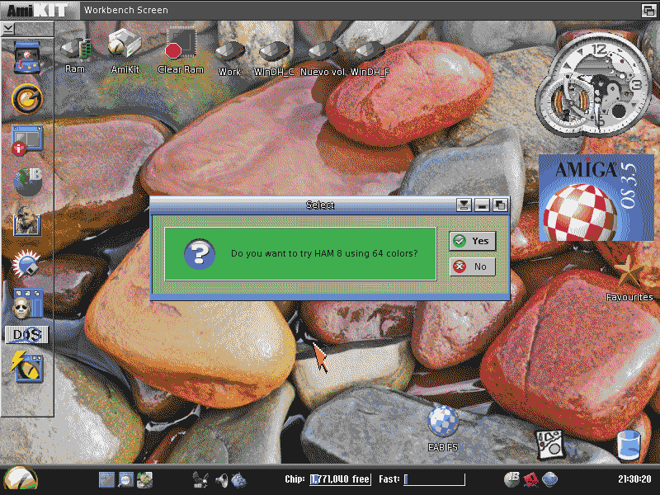Open the trashcan icon on desktop

[629, 445]
